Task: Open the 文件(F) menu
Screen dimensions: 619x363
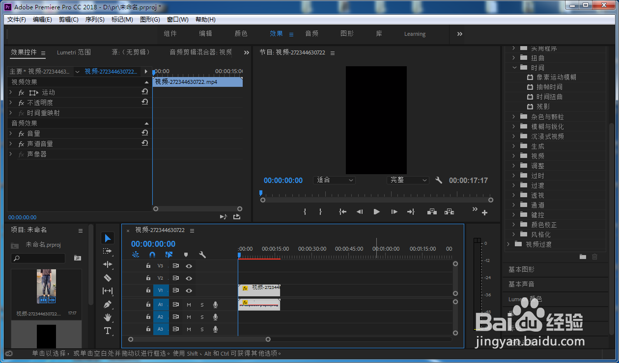Action: coord(17,20)
